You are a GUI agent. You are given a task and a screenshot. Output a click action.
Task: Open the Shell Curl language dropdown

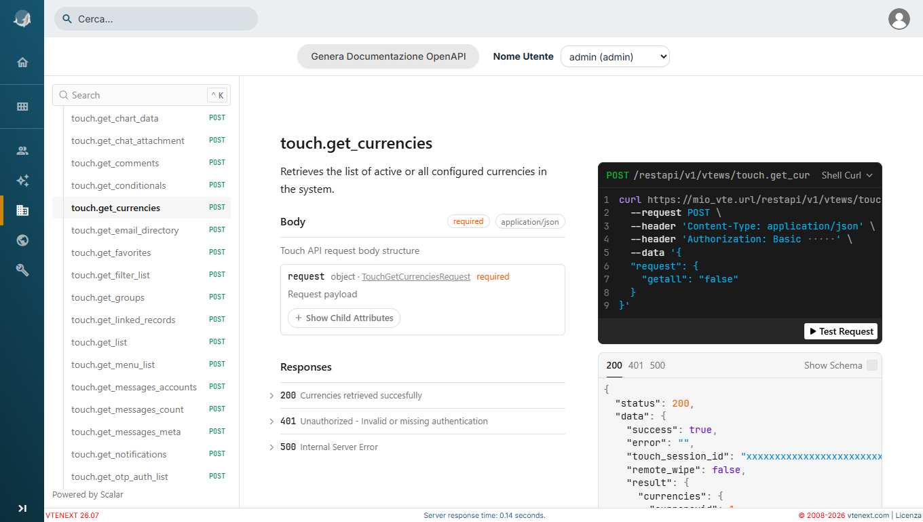(847, 175)
